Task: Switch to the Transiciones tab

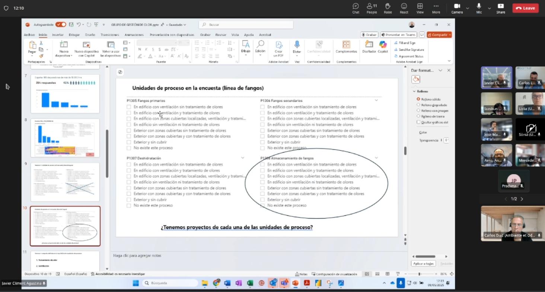Action: click(110, 35)
